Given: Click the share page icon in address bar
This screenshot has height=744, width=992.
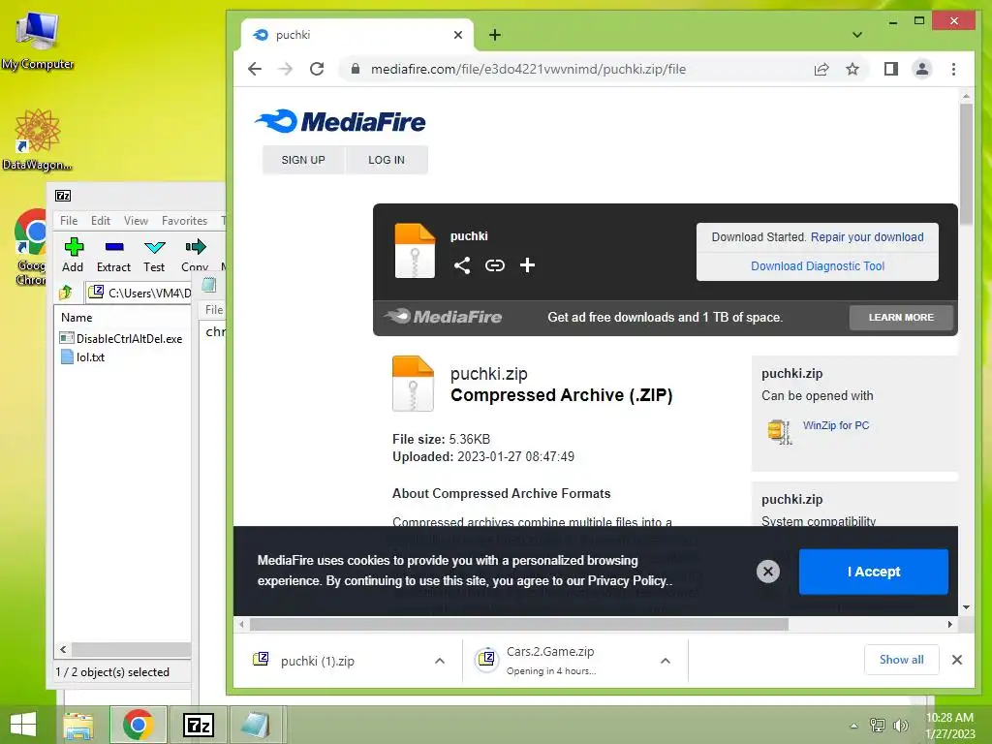Looking at the screenshot, I should [x=821, y=69].
